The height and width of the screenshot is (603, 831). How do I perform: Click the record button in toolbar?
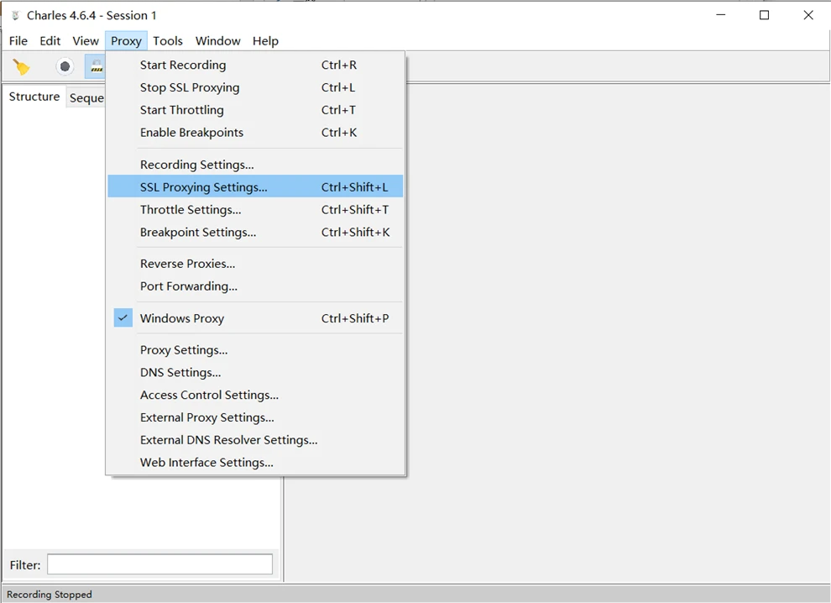pyautogui.click(x=65, y=67)
